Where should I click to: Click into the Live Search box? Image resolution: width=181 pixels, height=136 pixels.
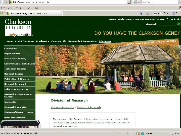pos(160,2)
